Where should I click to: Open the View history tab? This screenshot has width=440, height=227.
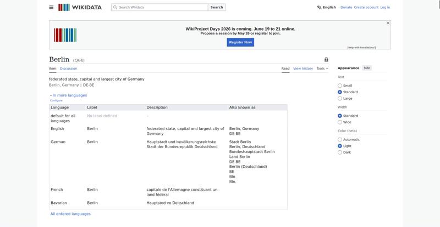click(303, 69)
